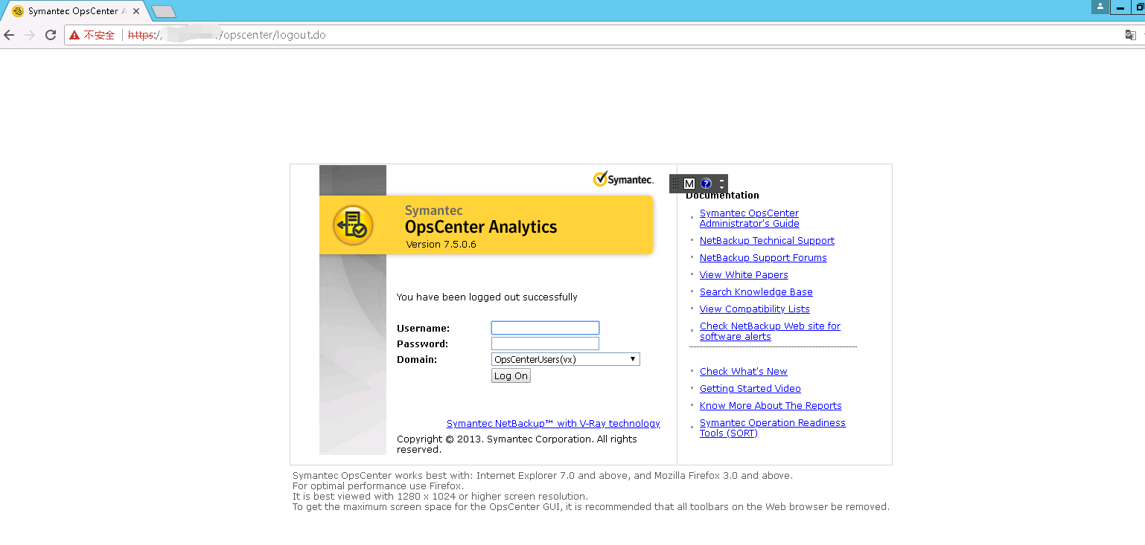Click the 'Password:' label

422,344
